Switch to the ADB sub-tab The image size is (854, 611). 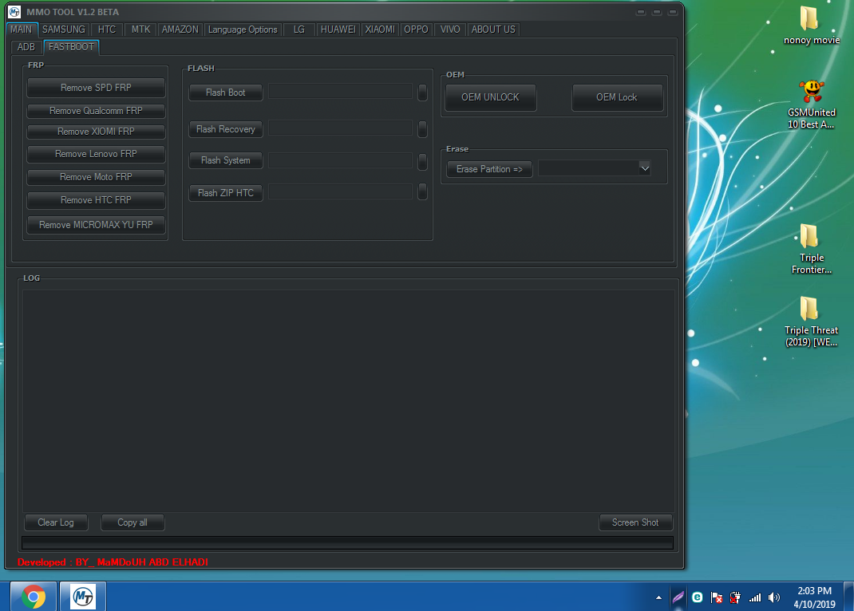[26, 47]
